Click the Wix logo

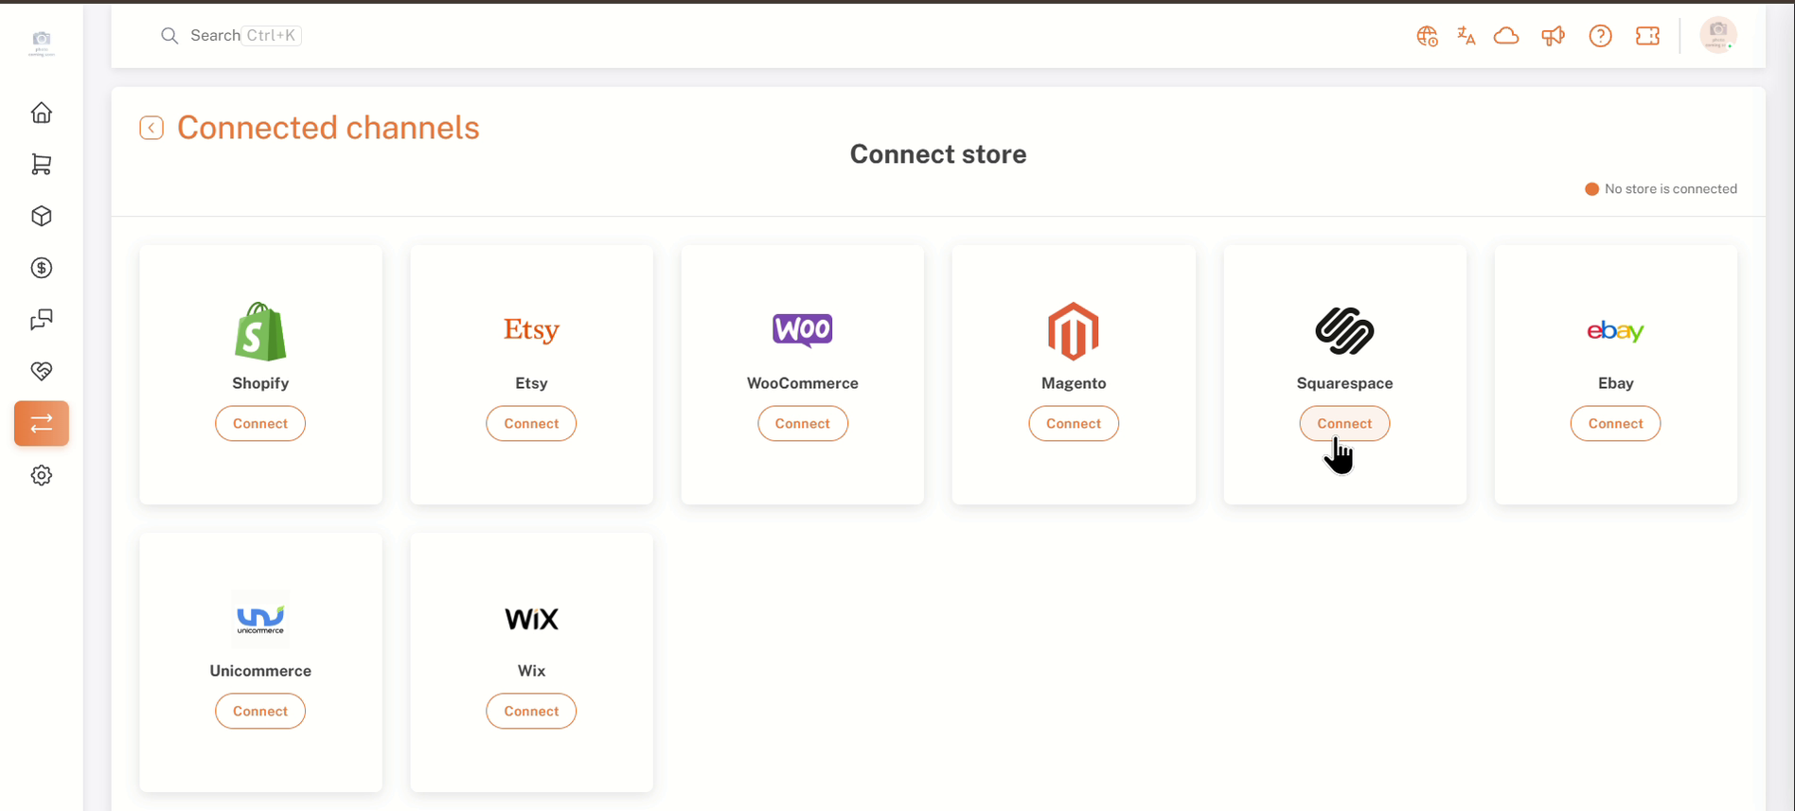[x=531, y=619]
